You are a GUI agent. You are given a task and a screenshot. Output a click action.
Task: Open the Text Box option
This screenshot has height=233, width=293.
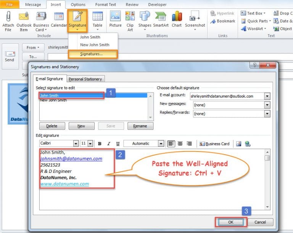pos(253,13)
